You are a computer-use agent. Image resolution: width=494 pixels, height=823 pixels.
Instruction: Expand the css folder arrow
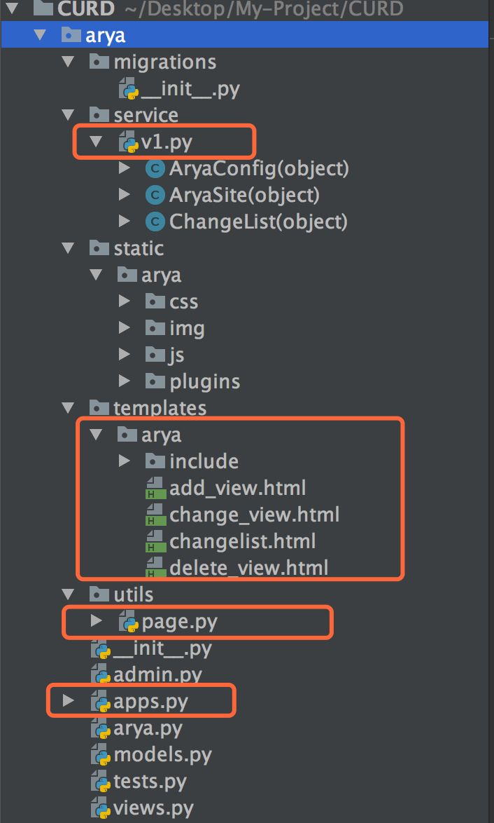[x=125, y=302]
